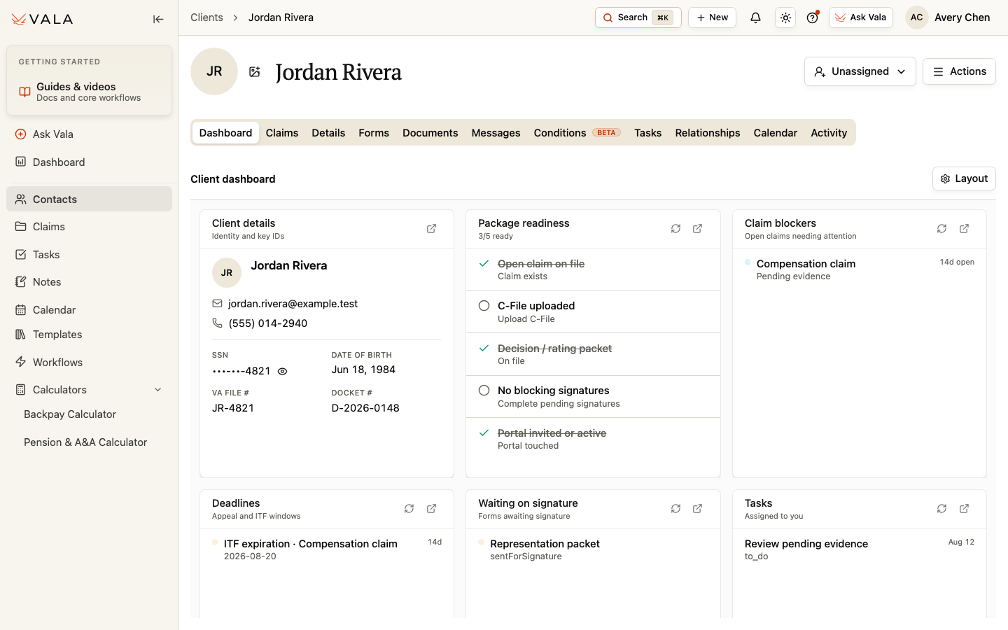The height and width of the screenshot is (630, 1008).
Task: Click the Ask Vala header button
Action: point(860,17)
